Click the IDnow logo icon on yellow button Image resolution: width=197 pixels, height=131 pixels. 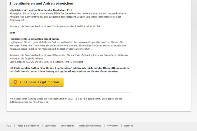pyautogui.click(x=15, y=82)
